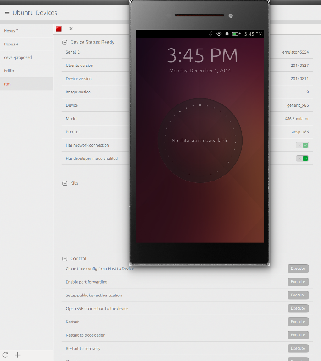Tap the emulator USB status icon
Viewport: 321px width, 361px height.
(211, 34)
